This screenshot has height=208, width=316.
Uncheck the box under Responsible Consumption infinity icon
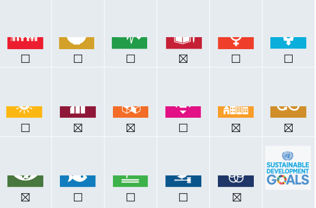click(x=289, y=128)
